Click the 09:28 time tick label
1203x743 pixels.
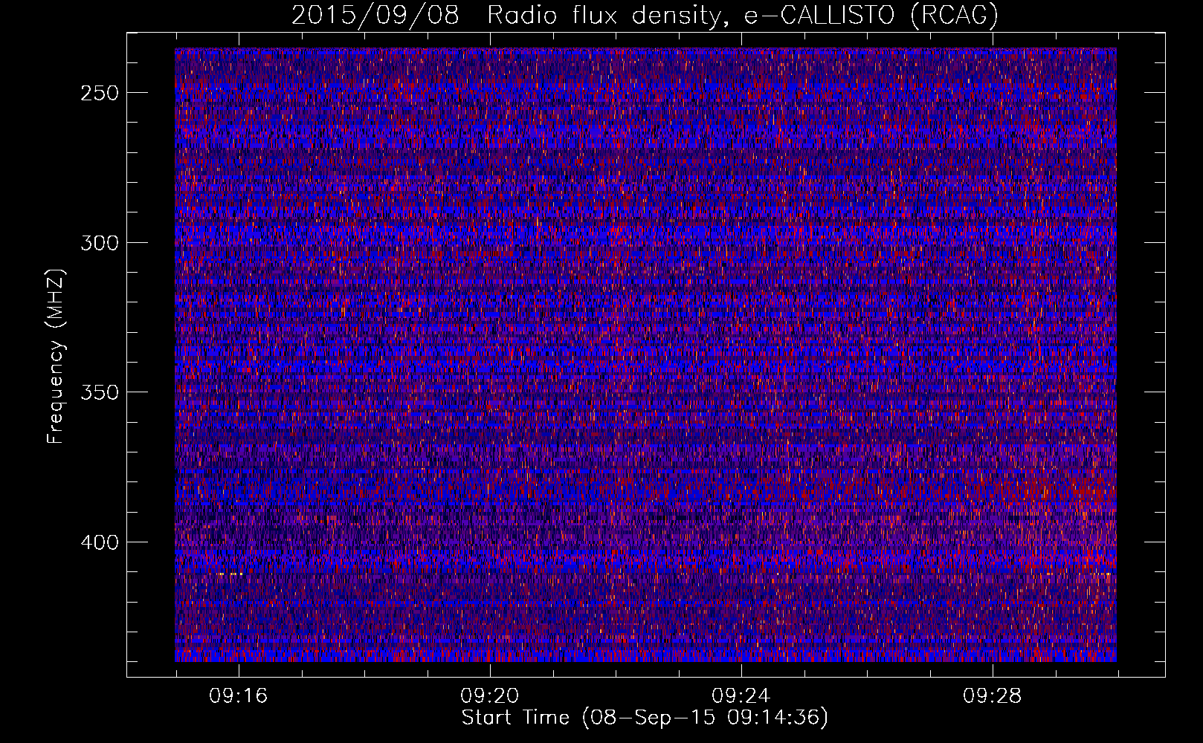(993, 696)
